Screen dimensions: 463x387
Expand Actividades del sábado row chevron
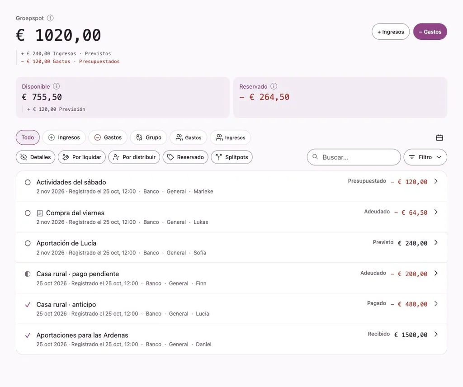tap(436, 181)
